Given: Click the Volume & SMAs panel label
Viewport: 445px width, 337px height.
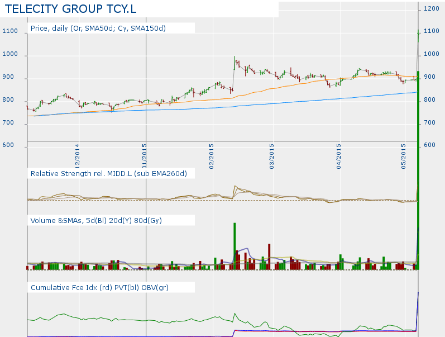Looking at the screenshot, I should point(96,221).
